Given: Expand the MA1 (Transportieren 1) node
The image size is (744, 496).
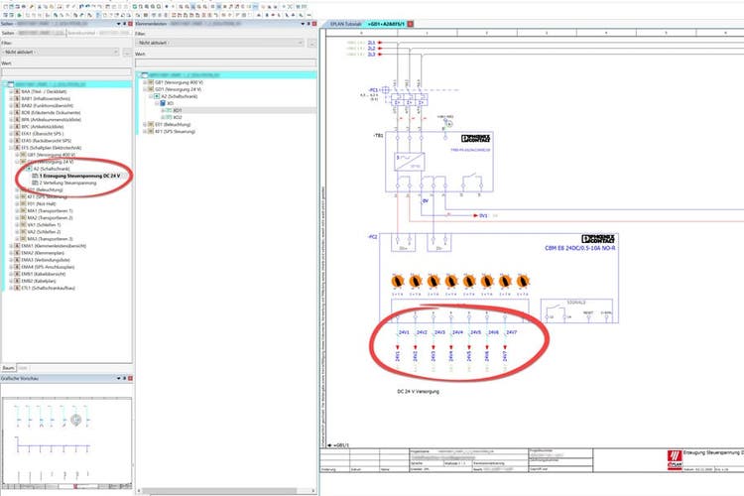Looking at the screenshot, I should [x=19, y=210].
